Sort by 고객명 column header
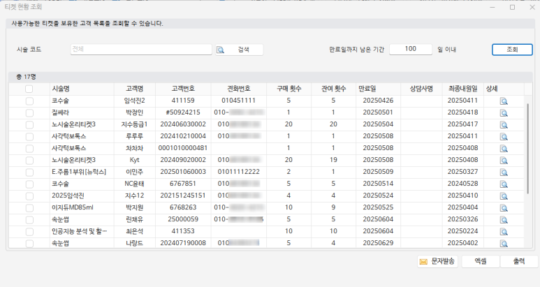The width and height of the screenshot is (540, 287). [135, 89]
